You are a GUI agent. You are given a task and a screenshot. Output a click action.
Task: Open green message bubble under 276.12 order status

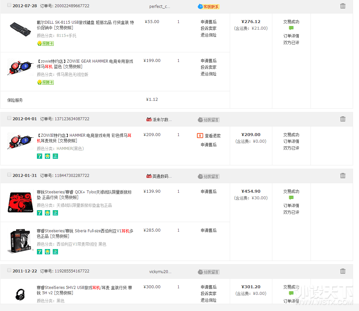291,28
